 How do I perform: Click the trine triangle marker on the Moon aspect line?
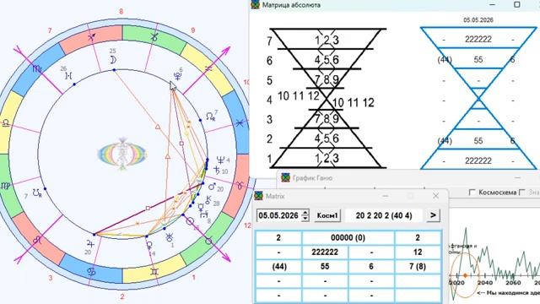pyautogui.click(x=158, y=127)
